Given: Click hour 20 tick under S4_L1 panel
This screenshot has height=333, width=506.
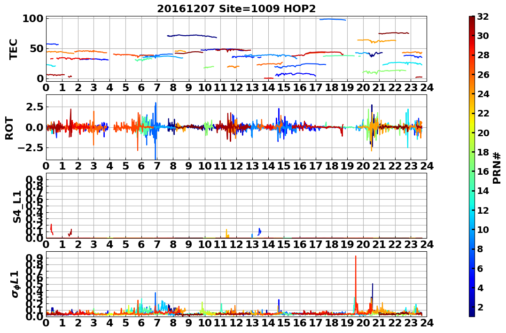Looking at the screenshot, I should point(363,245).
